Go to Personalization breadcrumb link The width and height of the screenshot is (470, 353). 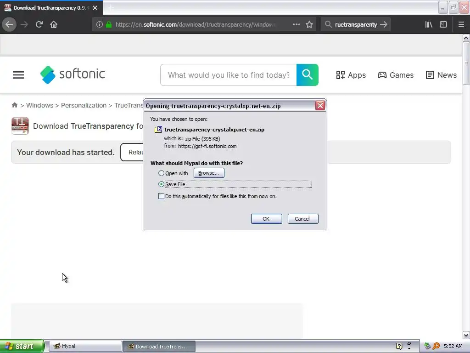click(x=84, y=105)
